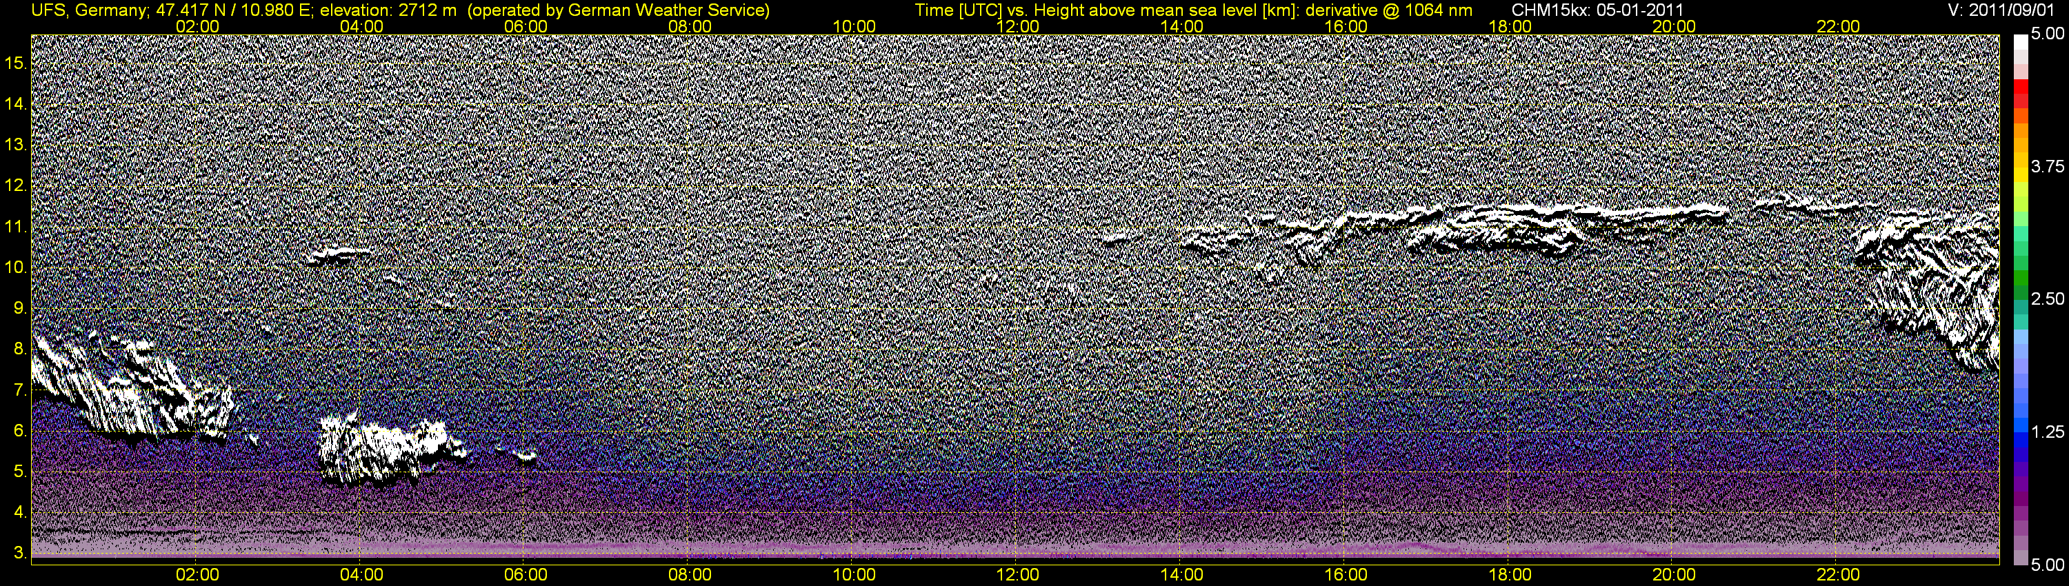
Task: Click the colorbar value '3.75'
Action: coord(2048,166)
